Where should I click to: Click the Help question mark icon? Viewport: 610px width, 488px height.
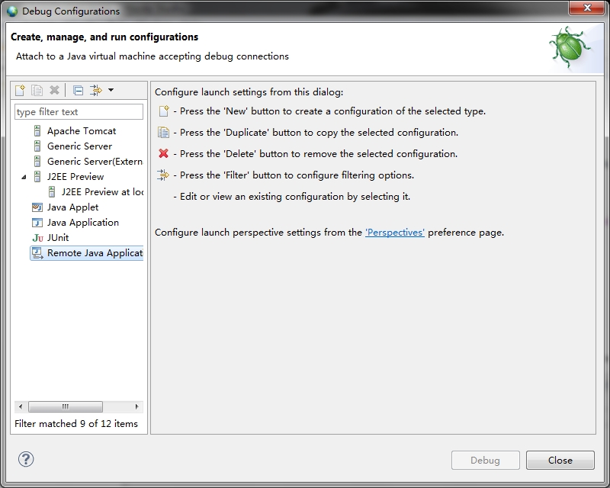[26, 459]
